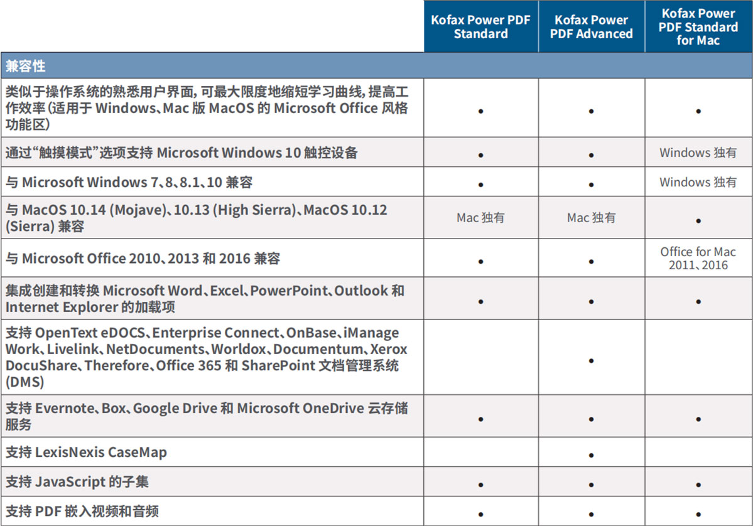
Task: Click the "Office for Mac 2011、2016" cell
Action: point(698,258)
